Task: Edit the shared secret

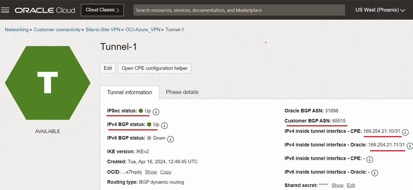Action: click(351, 185)
